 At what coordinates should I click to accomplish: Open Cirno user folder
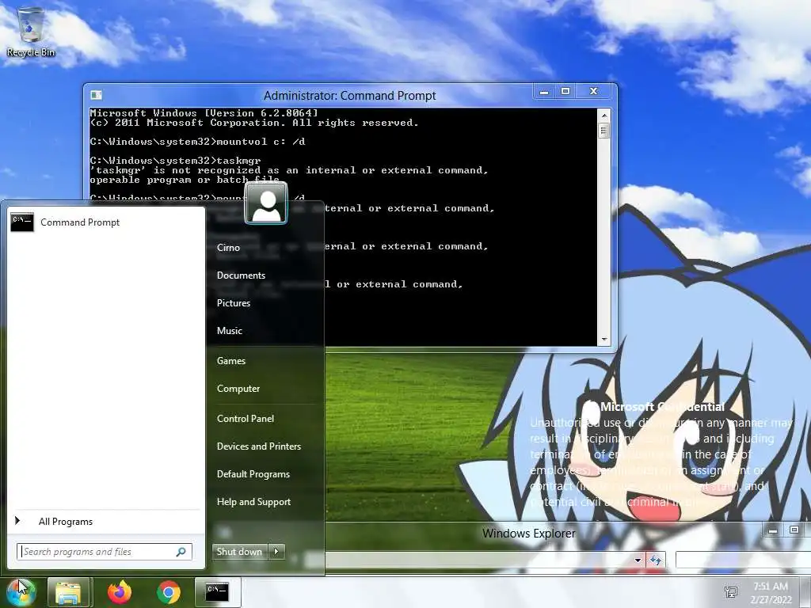tap(228, 248)
